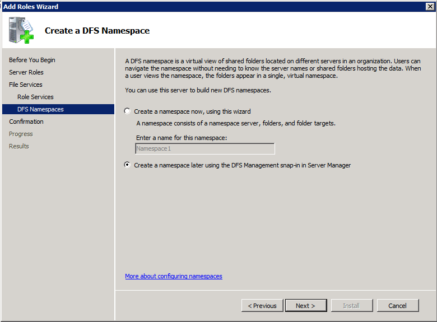
Task: Click the namespace name input field
Action: 205,148
